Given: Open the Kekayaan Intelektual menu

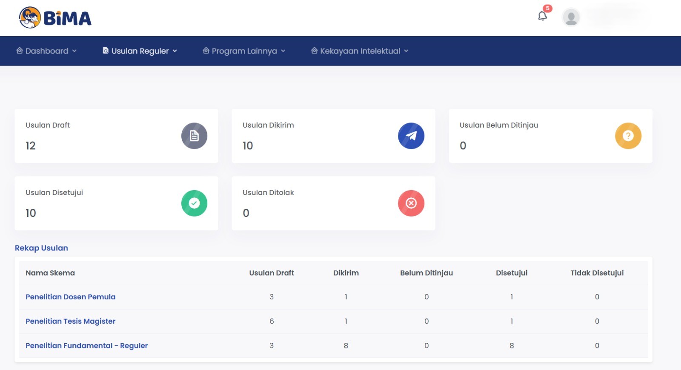Looking at the screenshot, I should pos(360,51).
